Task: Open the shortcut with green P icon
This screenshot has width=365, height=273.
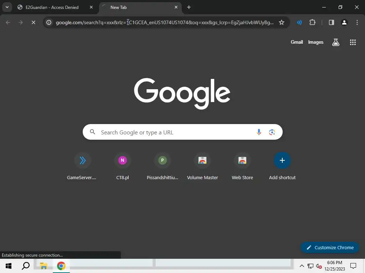Action: (x=163, y=166)
